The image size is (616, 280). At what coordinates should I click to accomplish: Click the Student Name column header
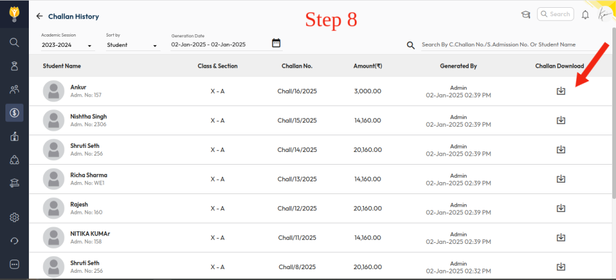(x=62, y=66)
